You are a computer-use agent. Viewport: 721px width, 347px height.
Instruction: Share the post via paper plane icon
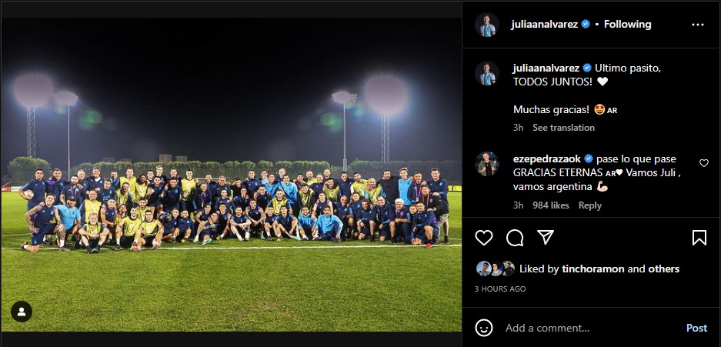(546, 238)
